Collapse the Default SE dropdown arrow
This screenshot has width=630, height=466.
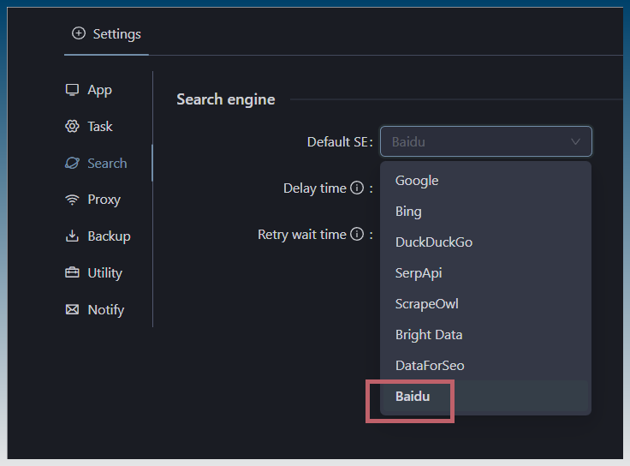576,142
